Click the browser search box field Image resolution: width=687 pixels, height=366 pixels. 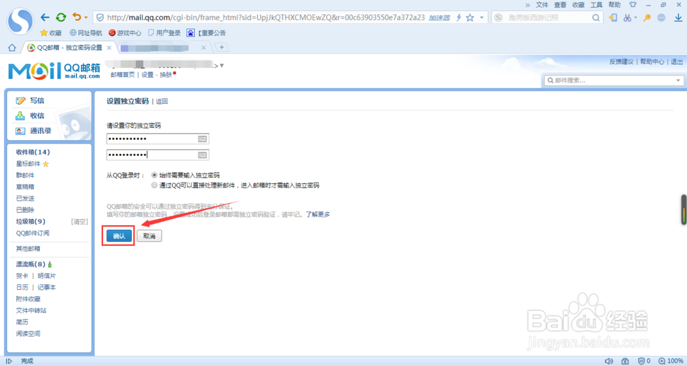(x=548, y=18)
